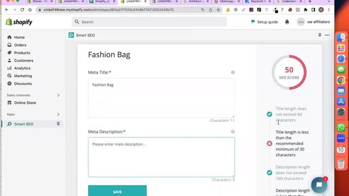Viewport: 349px width, 196px height.
Task: Share the page using the share icon
Action: [x=210, y=10]
